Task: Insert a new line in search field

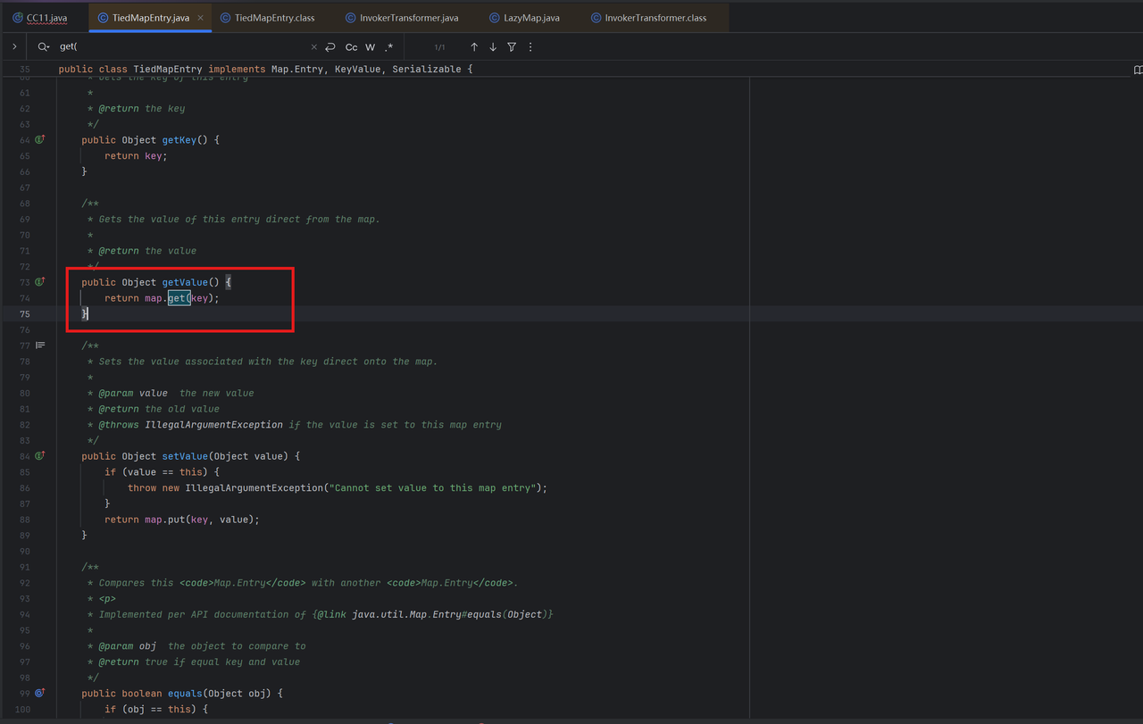Action: pyautogui.click(x=330, y=47)
